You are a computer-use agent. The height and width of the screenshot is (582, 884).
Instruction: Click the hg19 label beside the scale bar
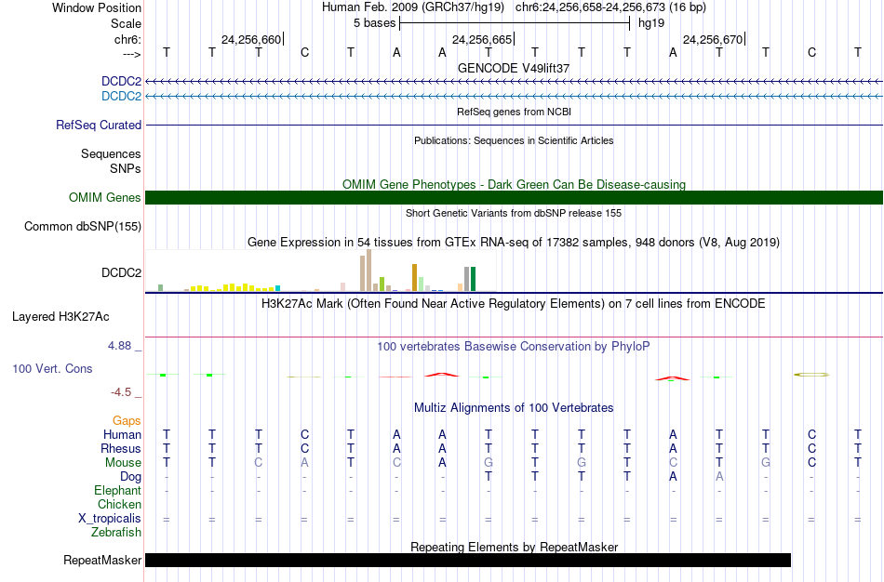651,23
